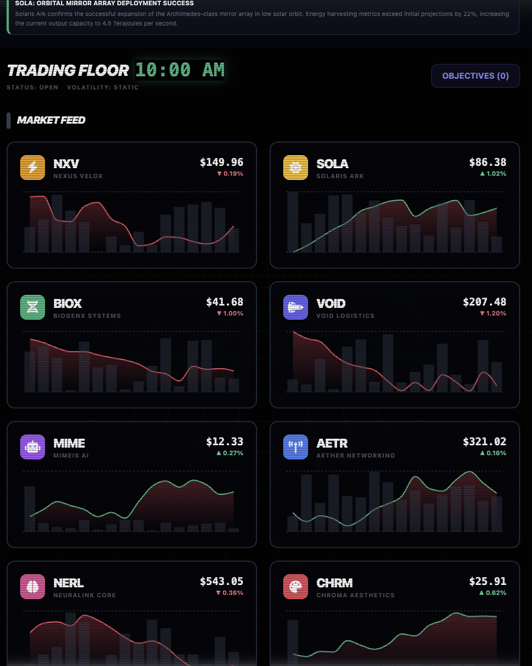Click the NERL brain icon
Image resolution: width=532 pixels, height=666 pixels.
tap(33, 587)
